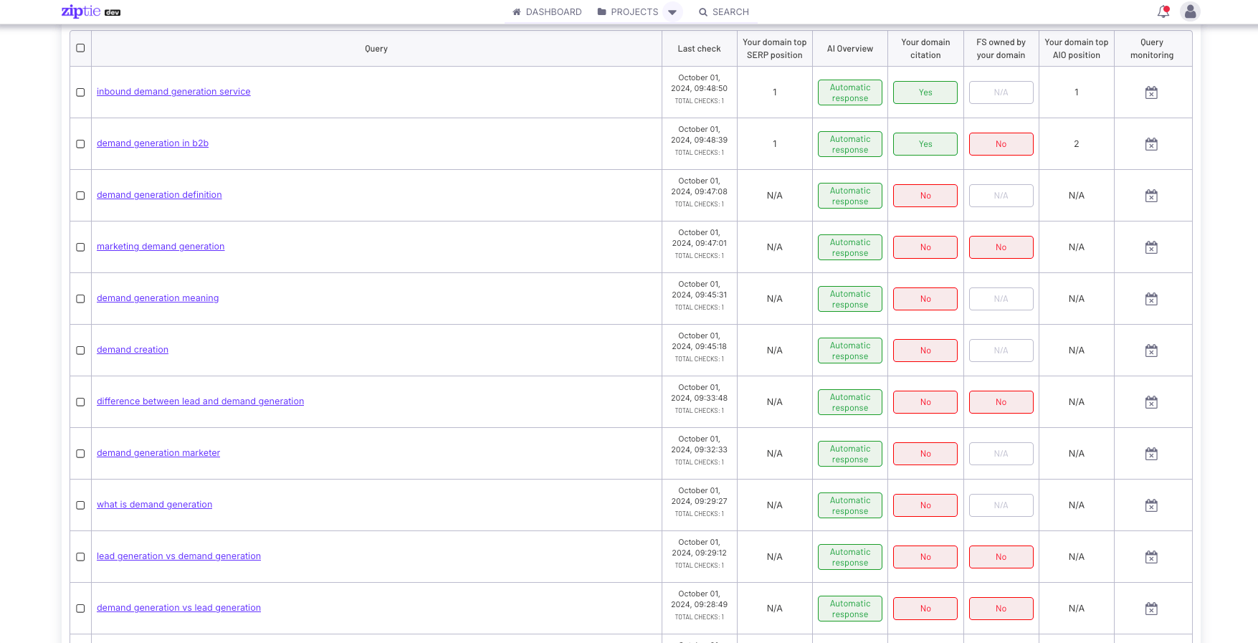Viewport: 1258px width, 643px height.
Task: Open the Projects menu item
Action: [628, 12]
